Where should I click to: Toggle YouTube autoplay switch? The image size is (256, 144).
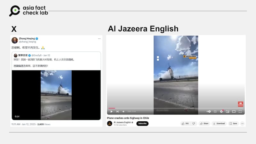coord(209,111)
